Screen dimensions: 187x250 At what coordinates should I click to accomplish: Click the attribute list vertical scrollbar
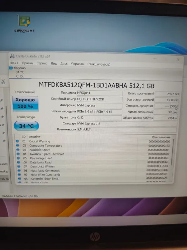click(172, 152)
